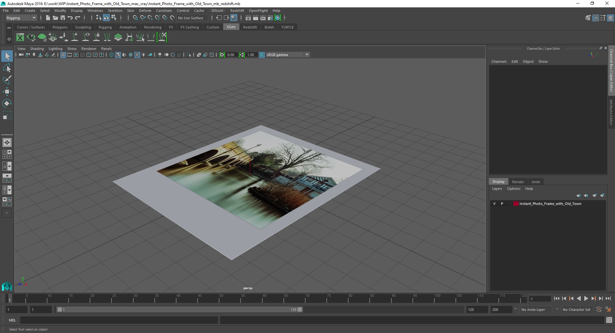Click frame 60 on the timeline
The image size is (615, 333).
point(262,299)
